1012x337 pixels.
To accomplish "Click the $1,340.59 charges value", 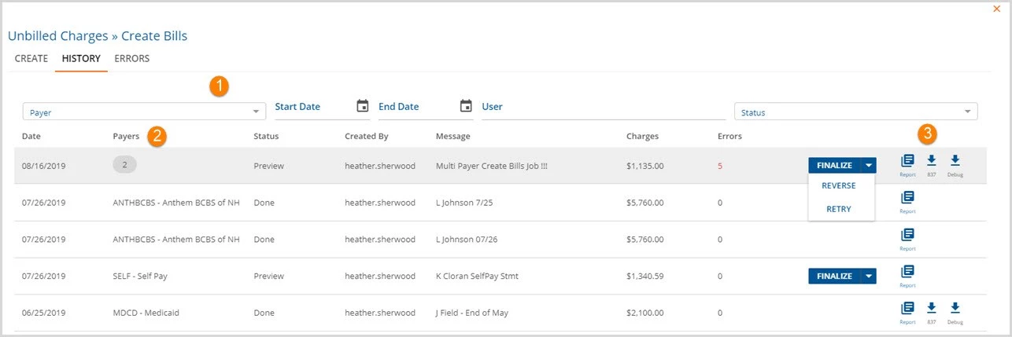I will [645, 277].
